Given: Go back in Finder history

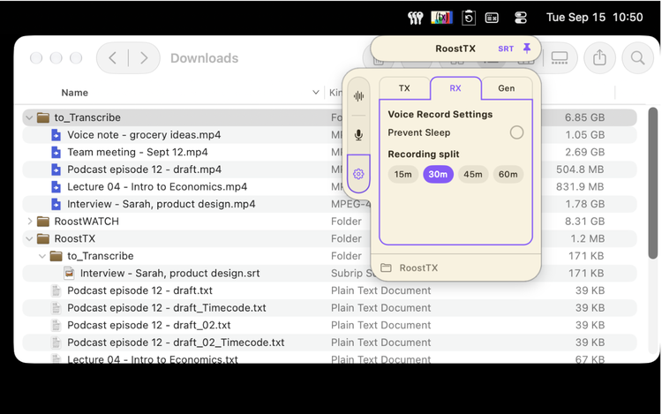Looking at the screenshot, I should pos(112,57).
